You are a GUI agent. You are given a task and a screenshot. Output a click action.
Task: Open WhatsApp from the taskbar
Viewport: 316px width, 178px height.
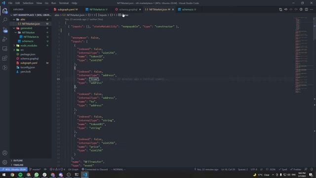tap(37, 175)
